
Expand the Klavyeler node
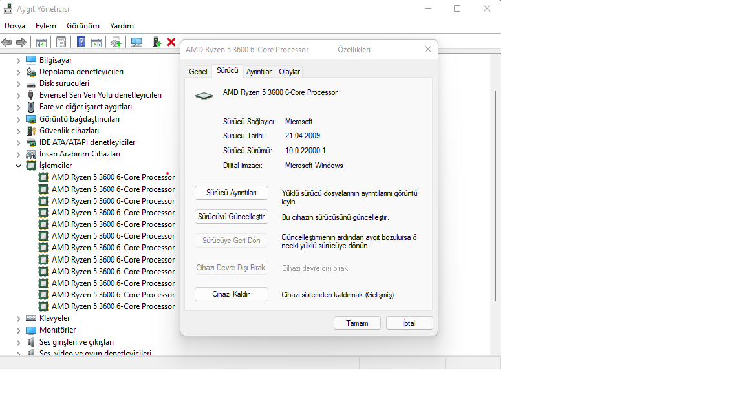18,319
